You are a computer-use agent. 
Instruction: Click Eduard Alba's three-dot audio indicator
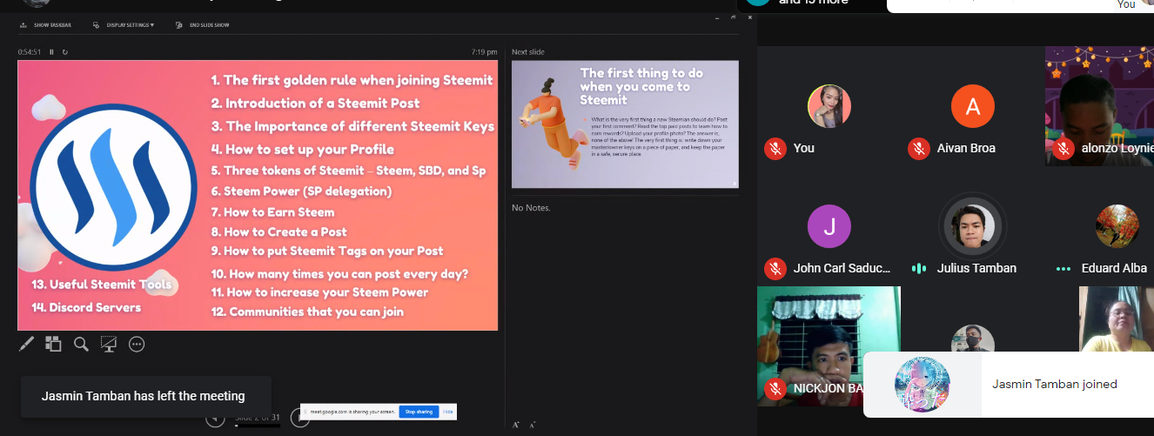[x=1063, y=269]
